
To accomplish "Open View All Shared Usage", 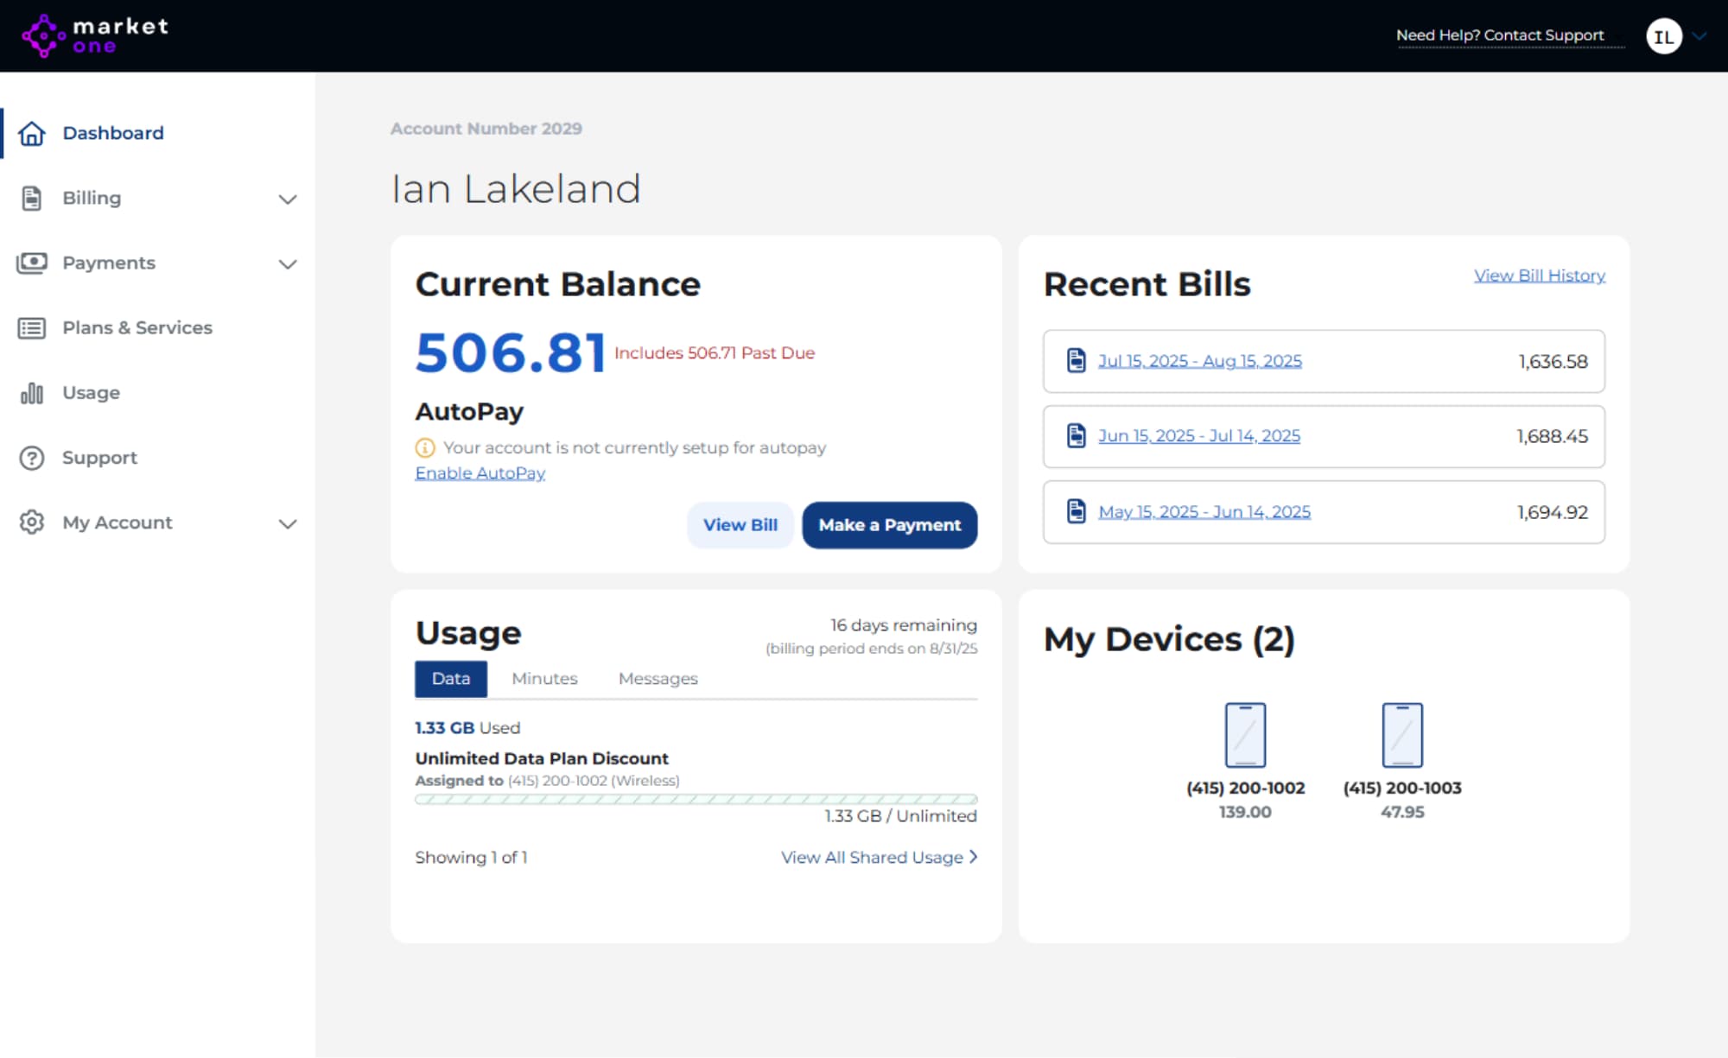I will (878, 857).
